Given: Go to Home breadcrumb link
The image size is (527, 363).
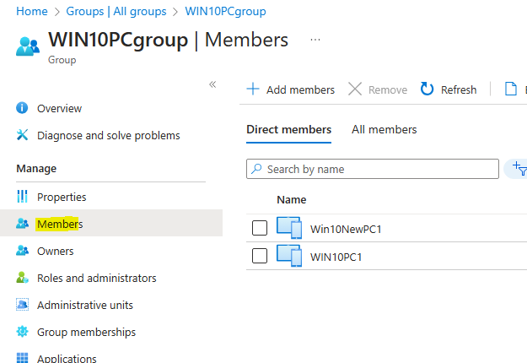Looking at the screenshot, I should [x=32, y=11].
